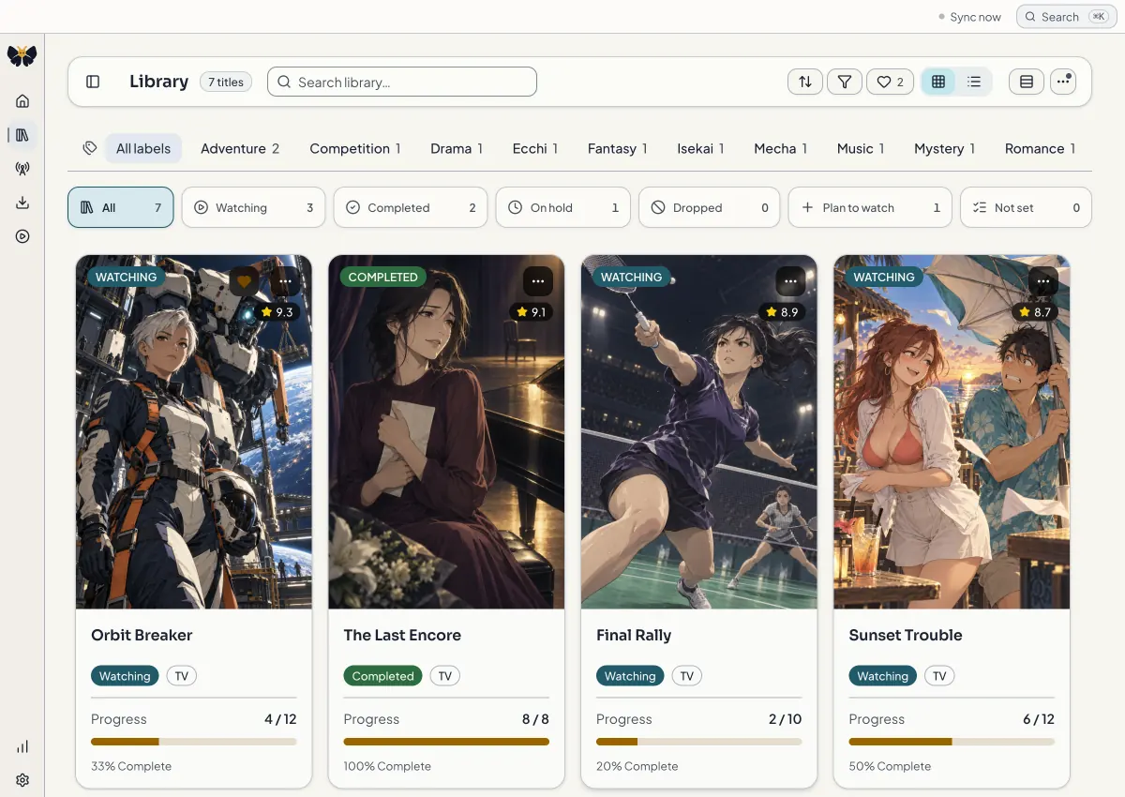Select the Plan to watch filter
This screenshot has width=1125, height=797.
870,207
